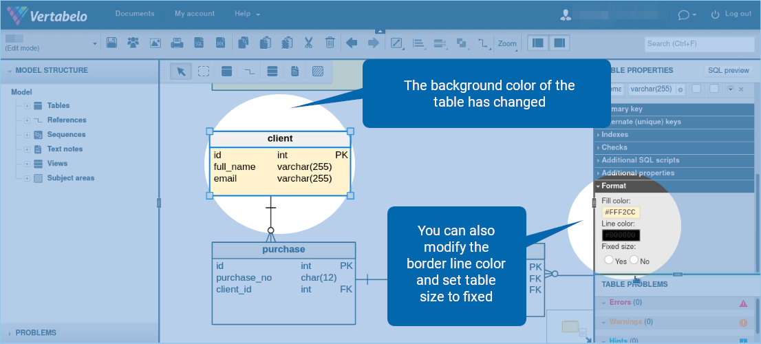Tick the first checkbox after the column type
Screen dimensions: 761x344
click(696, 89)
